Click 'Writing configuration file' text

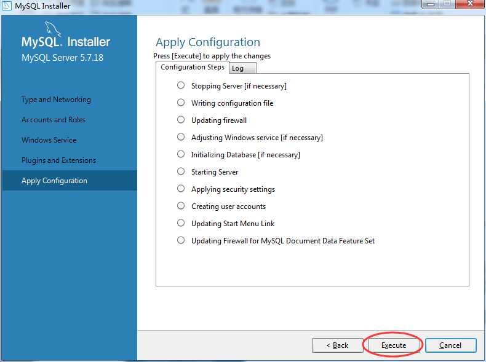[232, 103]
